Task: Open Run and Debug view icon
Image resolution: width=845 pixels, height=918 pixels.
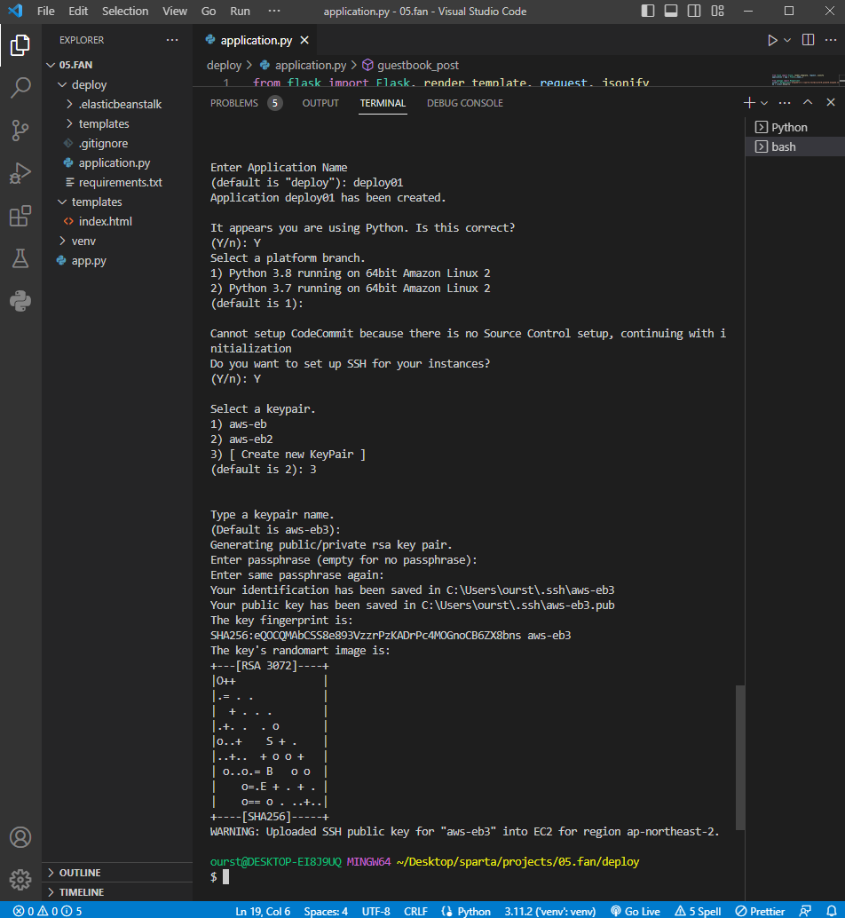Action: tap(20, 173)
